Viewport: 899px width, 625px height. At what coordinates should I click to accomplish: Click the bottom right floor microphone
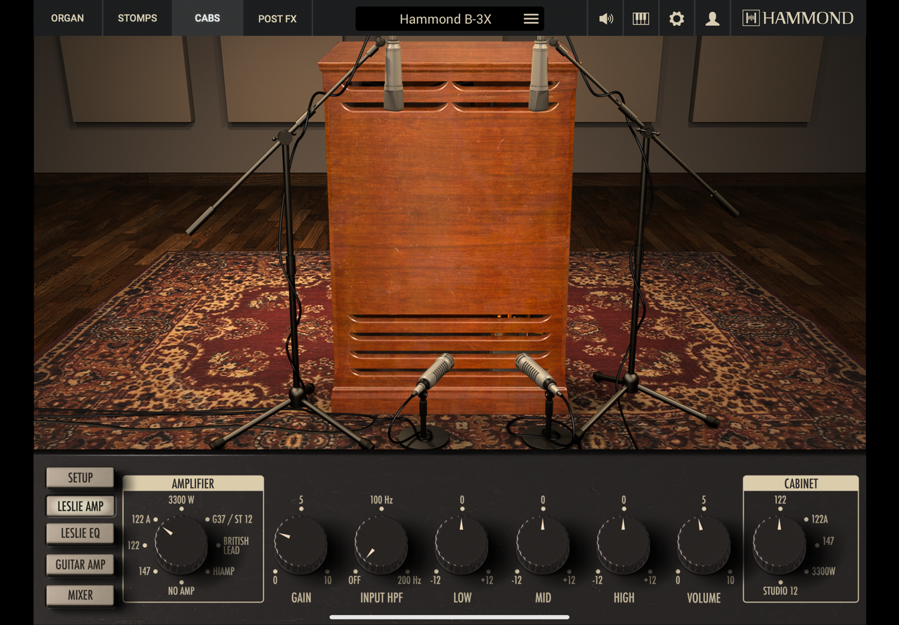(537, 374)
